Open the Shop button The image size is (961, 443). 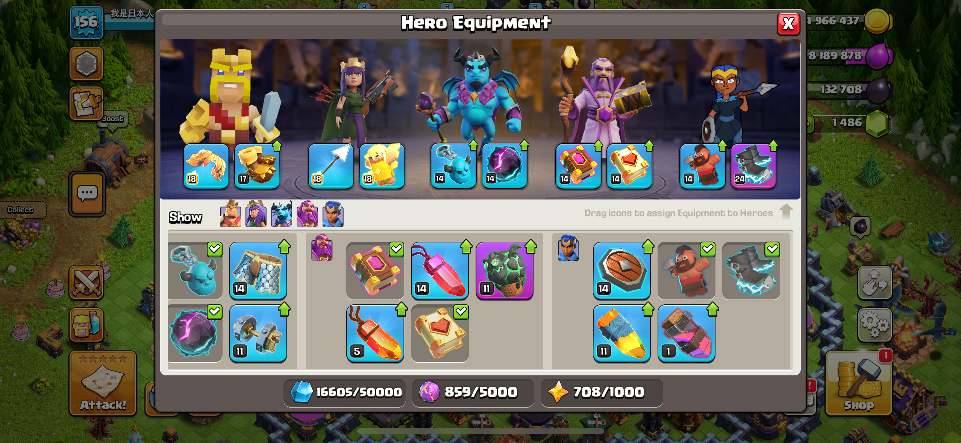tap(859, 383)
